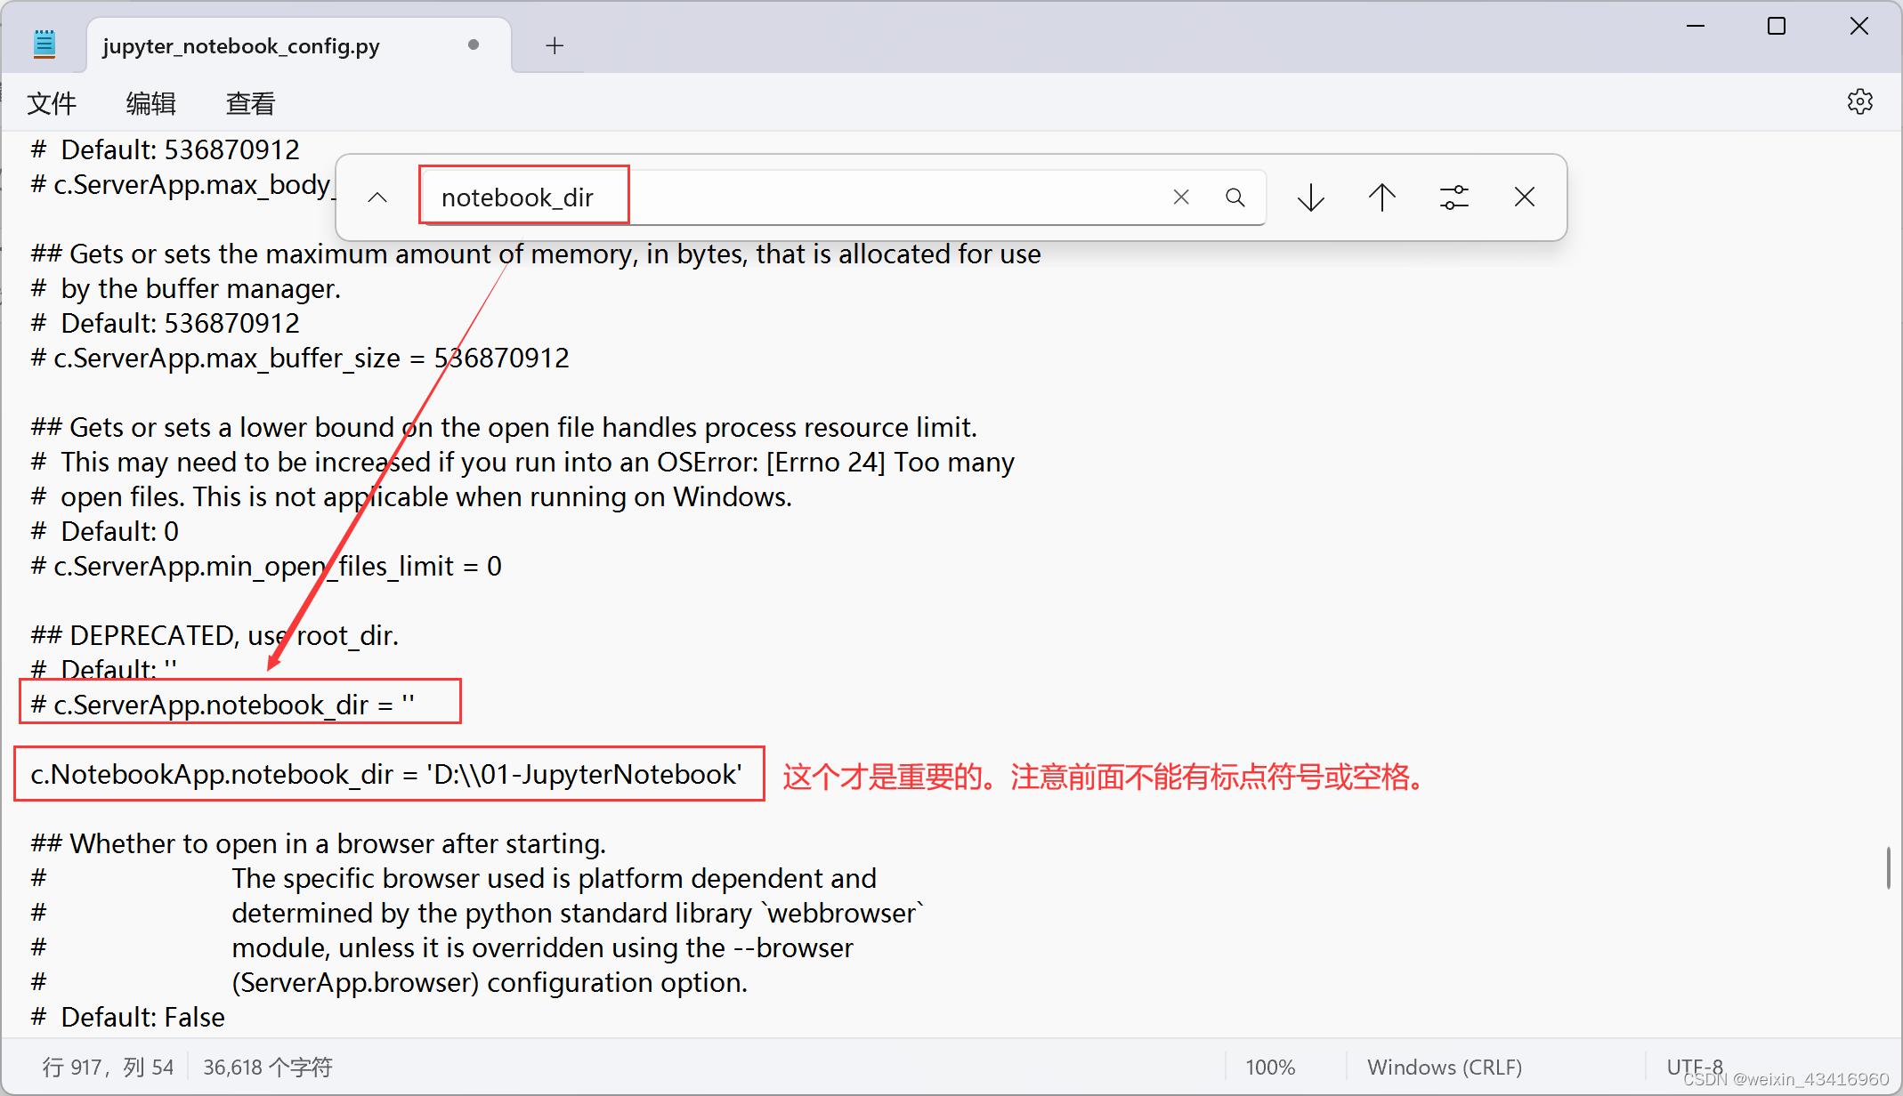Click the # c.ServerApp.notebook_dir = '' line
This screenshot has height=1096, width=1903.
click(x=223, y=705)
